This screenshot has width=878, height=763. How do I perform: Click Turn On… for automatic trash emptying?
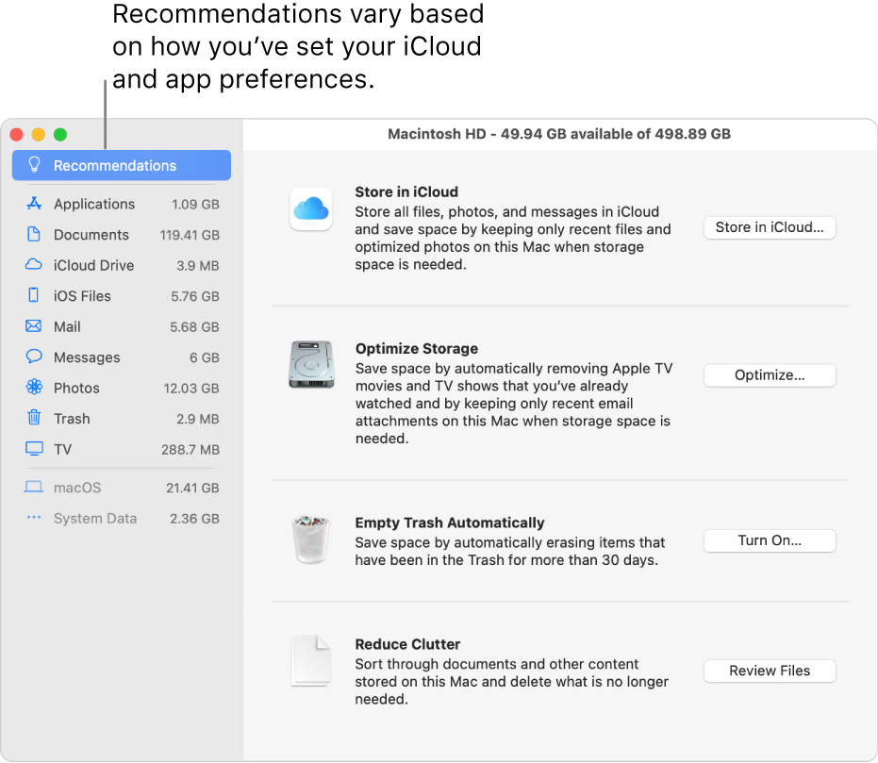tap(770, 540)
